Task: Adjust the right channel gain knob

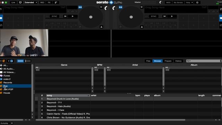Action: (114, 8)
